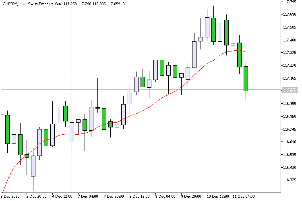The width and height of the screenshot is (302, 201).
Task: Click the first green candle at left edge
Action: 7,129
